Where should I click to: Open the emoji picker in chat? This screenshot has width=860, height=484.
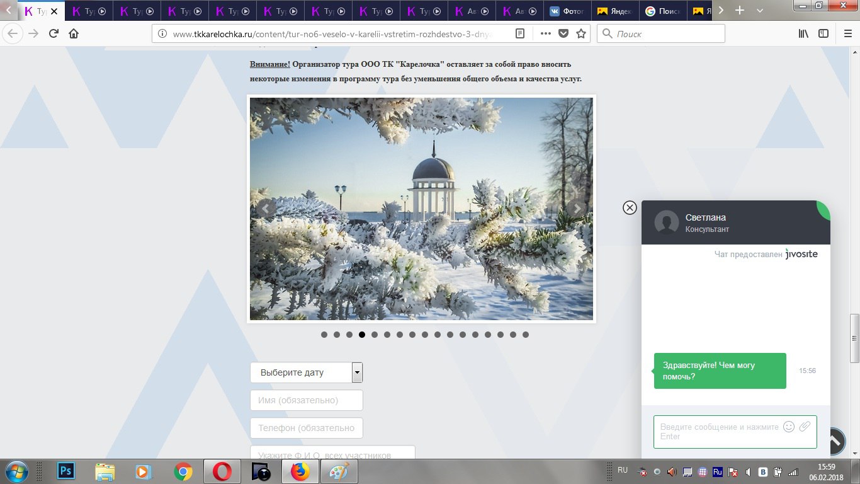(788, 427)
